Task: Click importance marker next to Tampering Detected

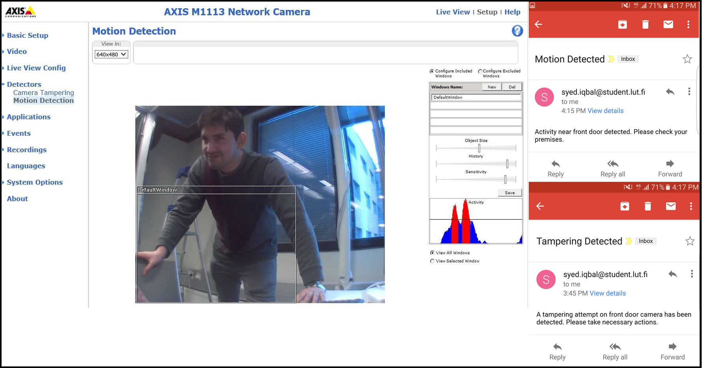Action: tap(629, 241)
